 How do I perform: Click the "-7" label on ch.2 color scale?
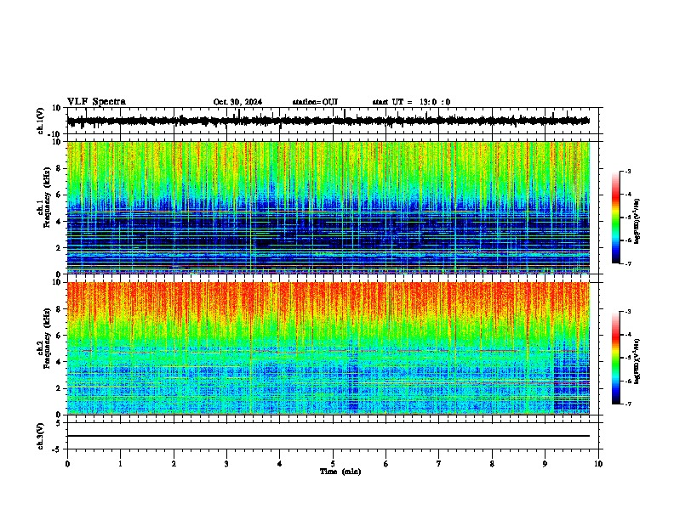(628, 404)
